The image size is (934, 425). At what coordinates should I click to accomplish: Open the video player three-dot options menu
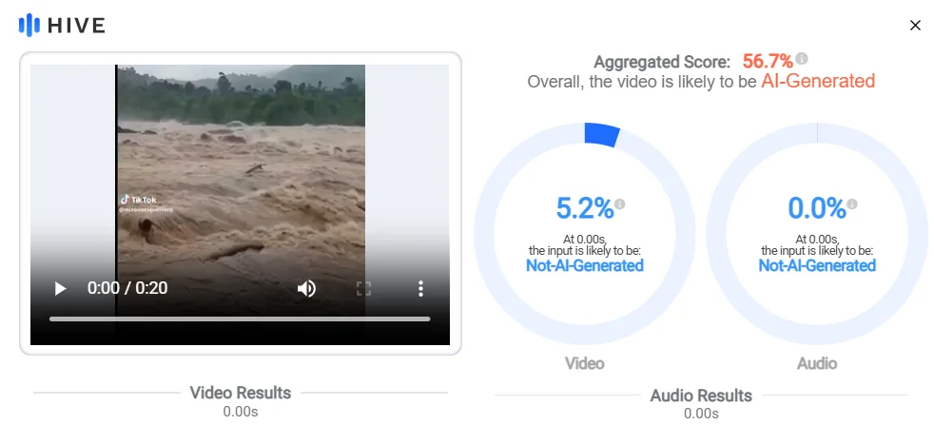tap(420, 289)
